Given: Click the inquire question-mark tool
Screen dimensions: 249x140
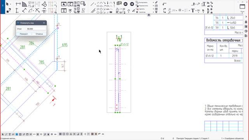Looking at the screenshot, I should (9, 10).
